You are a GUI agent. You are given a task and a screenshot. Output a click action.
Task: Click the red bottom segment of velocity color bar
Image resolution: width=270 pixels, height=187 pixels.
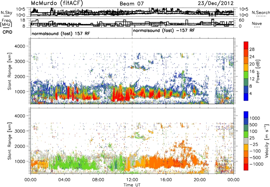click(x=246, y=167)
